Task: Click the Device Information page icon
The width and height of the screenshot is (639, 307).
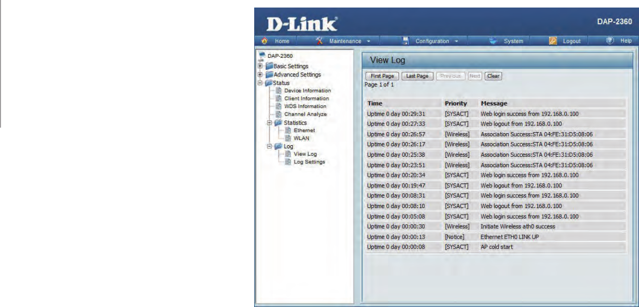Action: [x=279, y=90]
